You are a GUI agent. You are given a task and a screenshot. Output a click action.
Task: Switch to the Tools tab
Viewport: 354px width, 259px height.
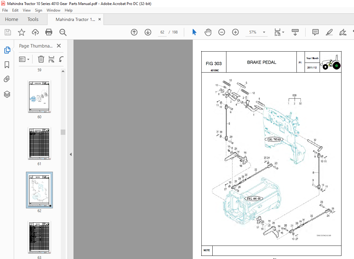(33, 19)
